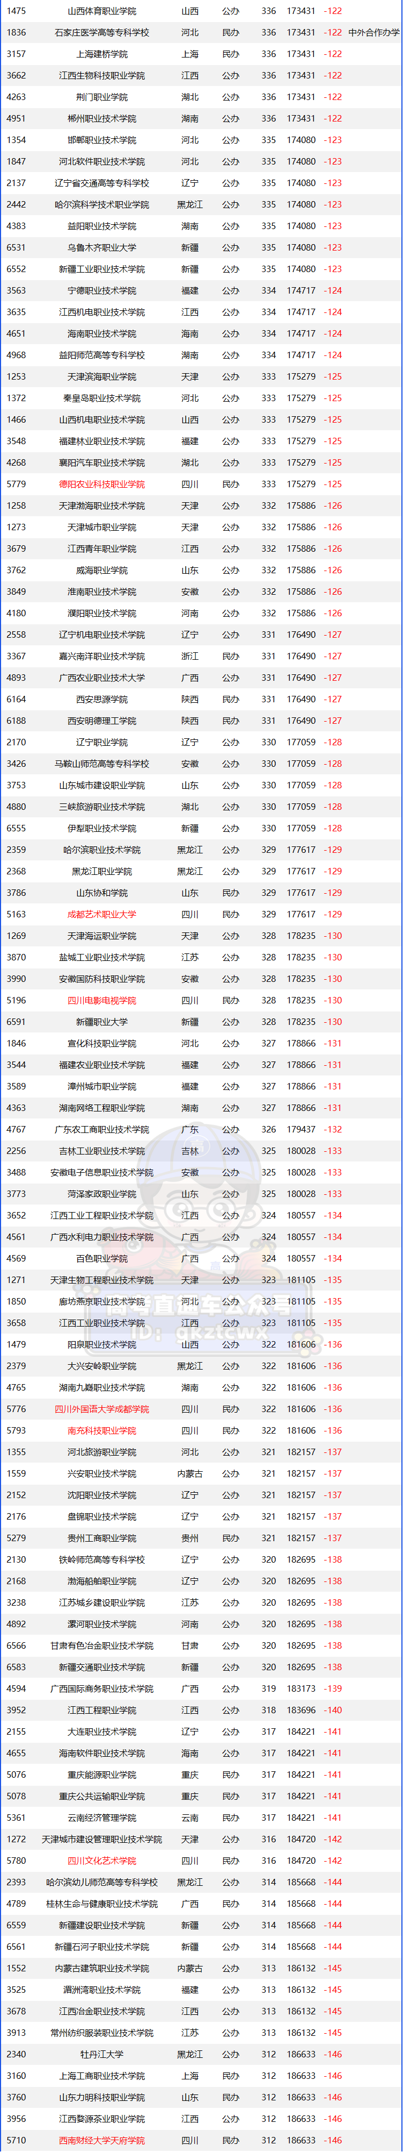Select 濮阳职业技术学院

pos(102,613)
